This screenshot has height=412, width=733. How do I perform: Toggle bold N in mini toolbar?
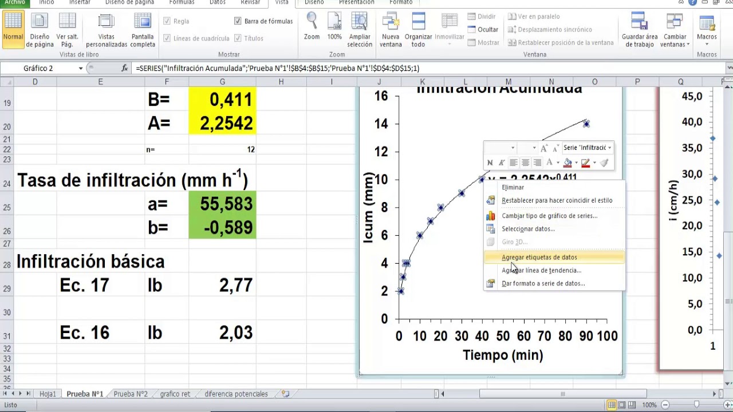click(x=490, y=163)
